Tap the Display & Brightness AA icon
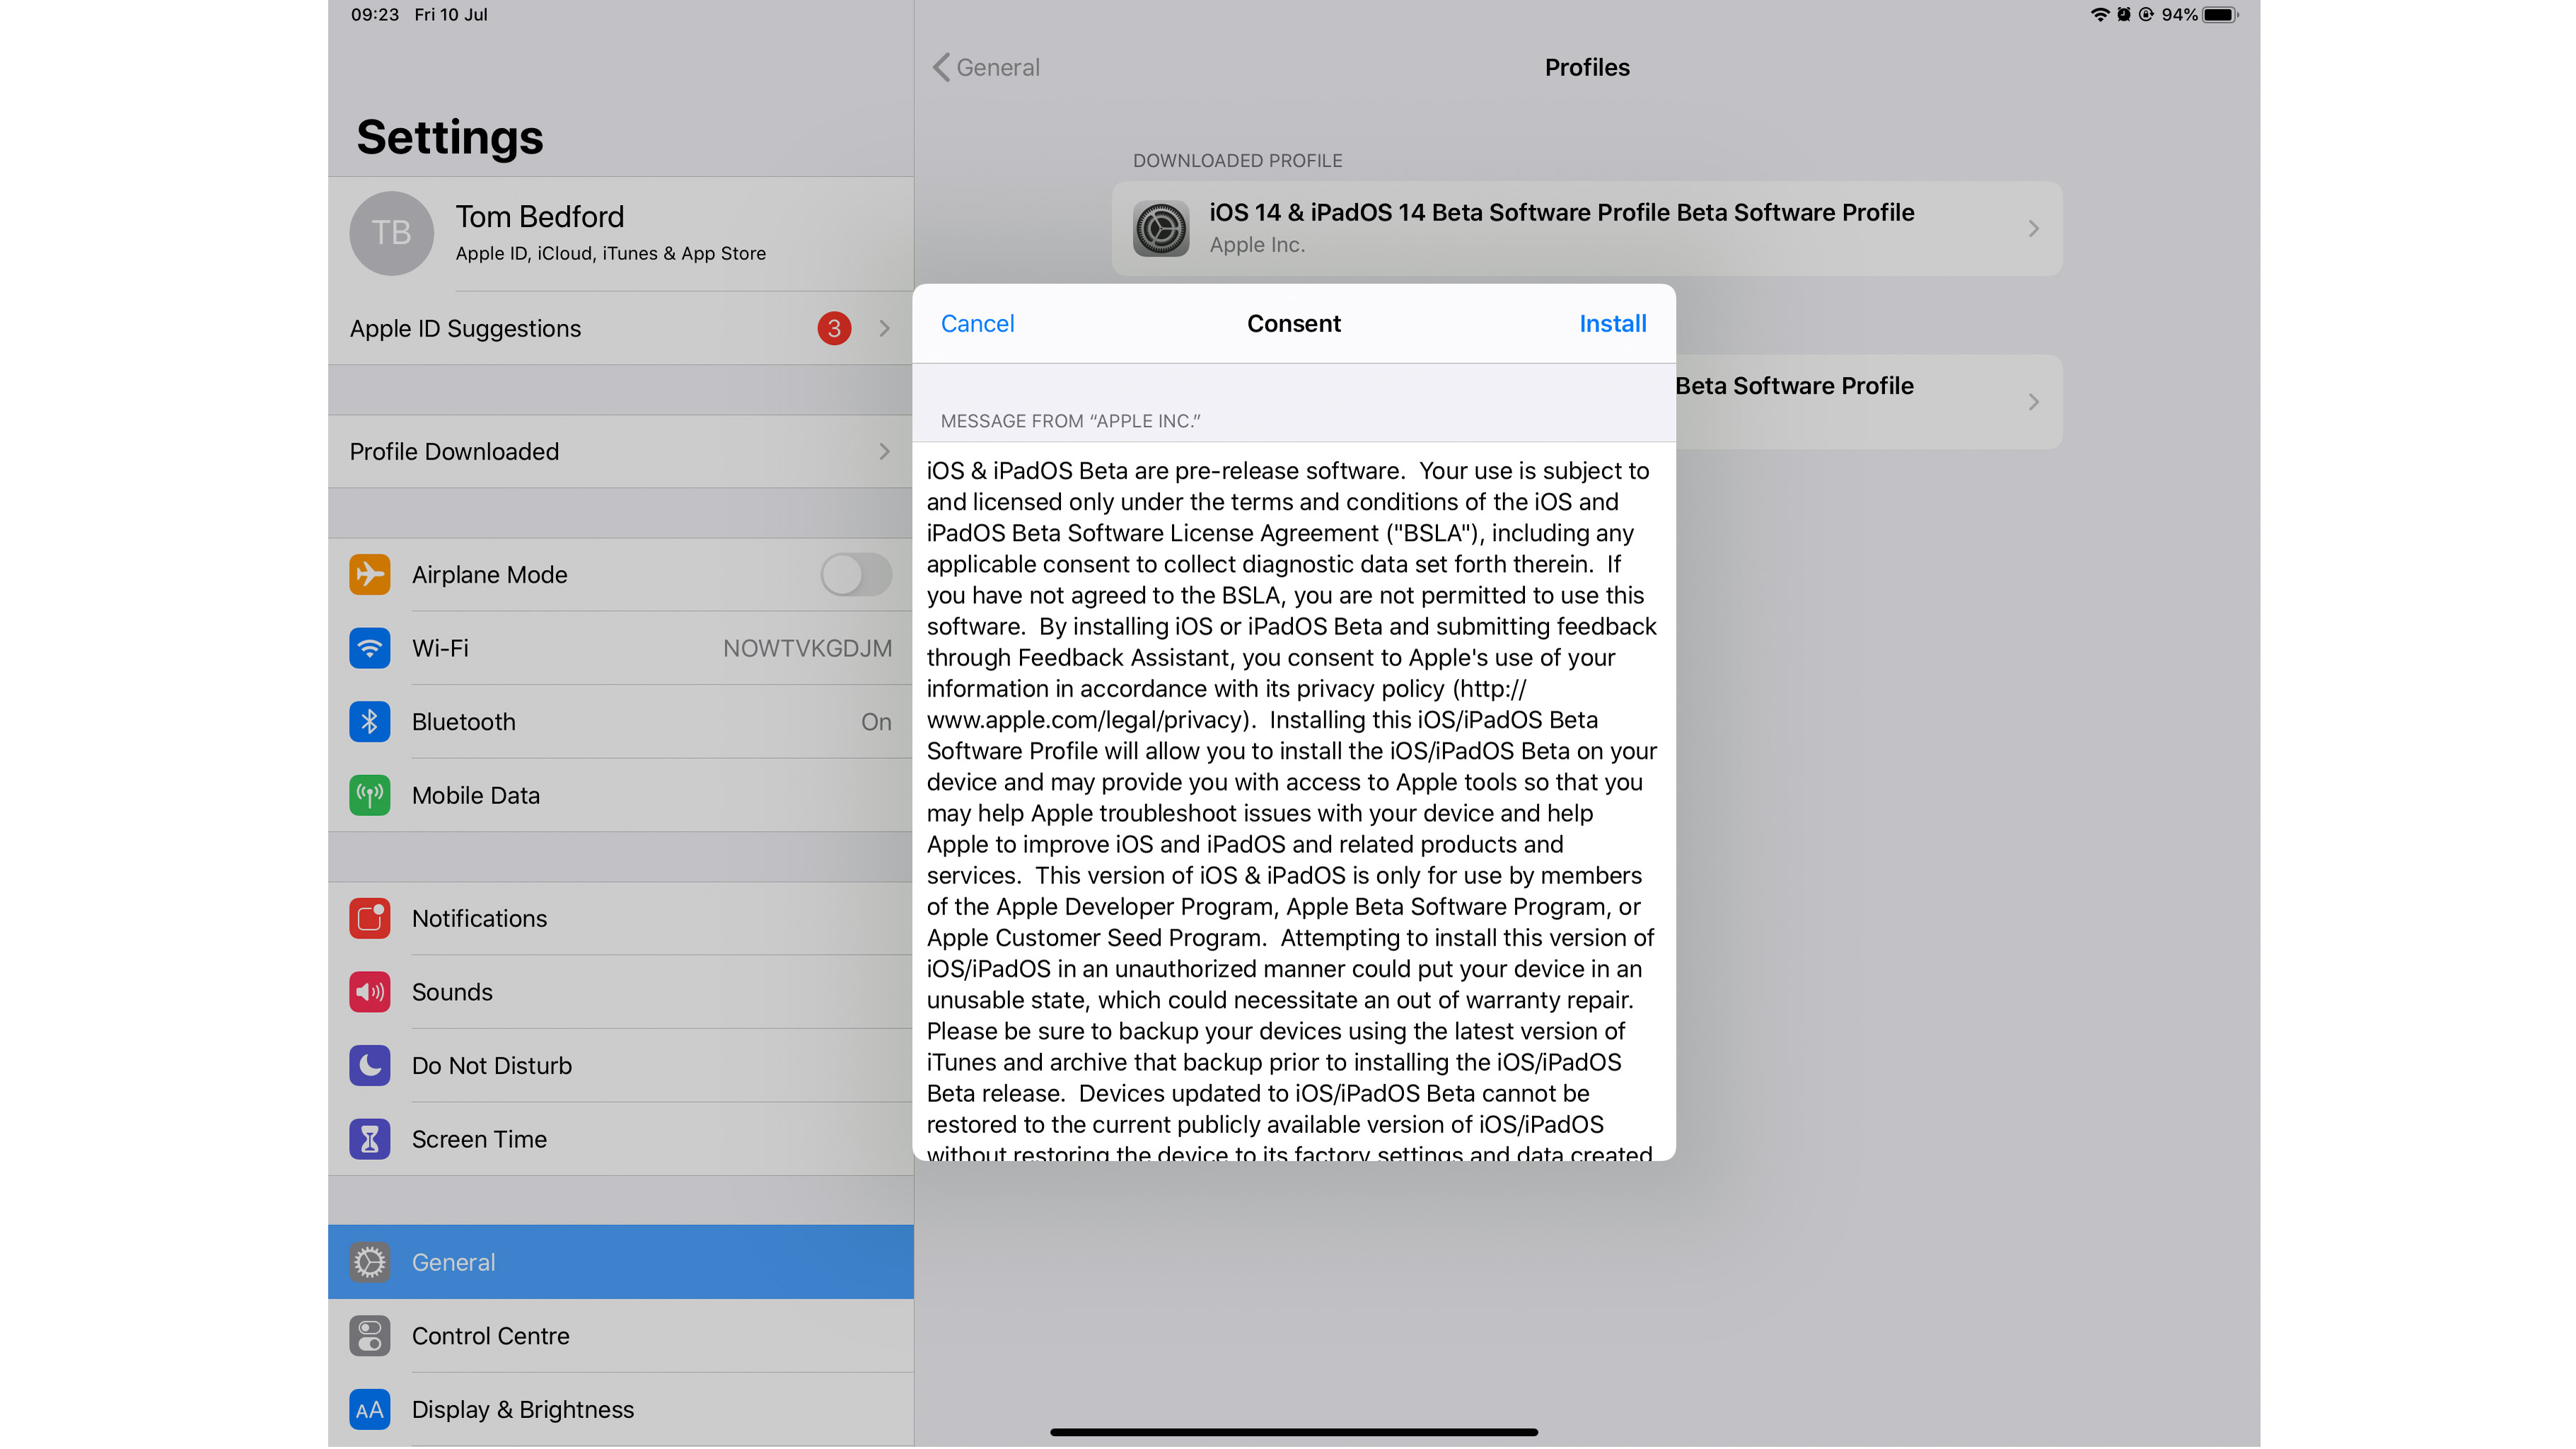 point(369,1410)
